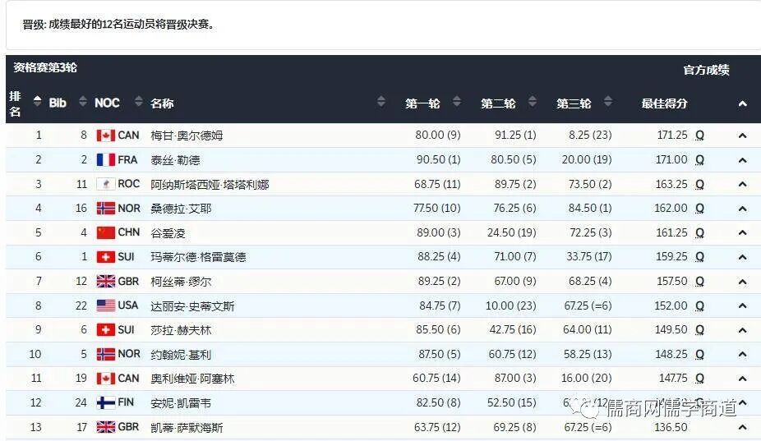Click Norway flag in 桑德拉·艾耶 row

pos(106,208)
